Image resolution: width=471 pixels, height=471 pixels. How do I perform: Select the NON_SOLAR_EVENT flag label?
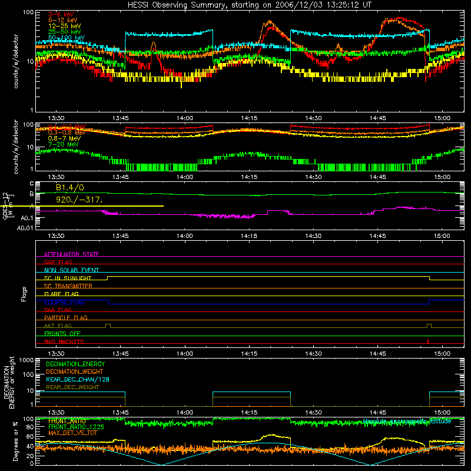[71, 270]
